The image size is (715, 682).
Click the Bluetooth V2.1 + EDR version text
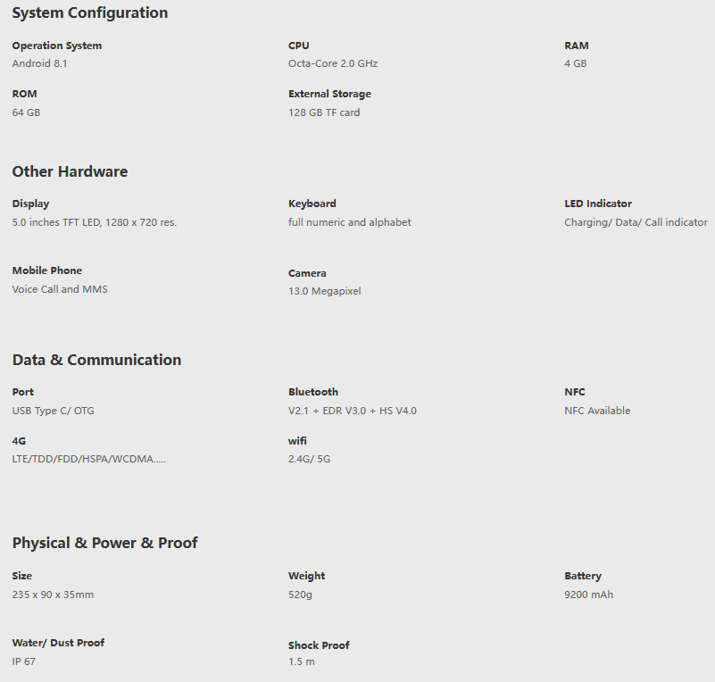(353, 411)
